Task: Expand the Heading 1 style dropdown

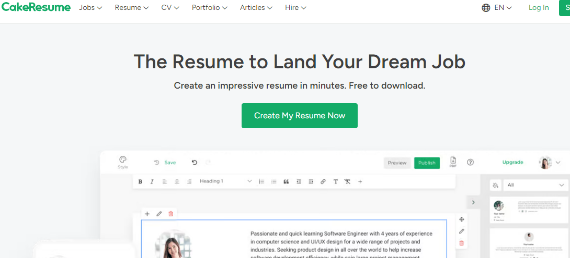Action: (225, 181)
